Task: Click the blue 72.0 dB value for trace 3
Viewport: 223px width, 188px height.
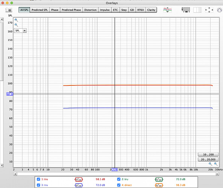Action: 100,185
